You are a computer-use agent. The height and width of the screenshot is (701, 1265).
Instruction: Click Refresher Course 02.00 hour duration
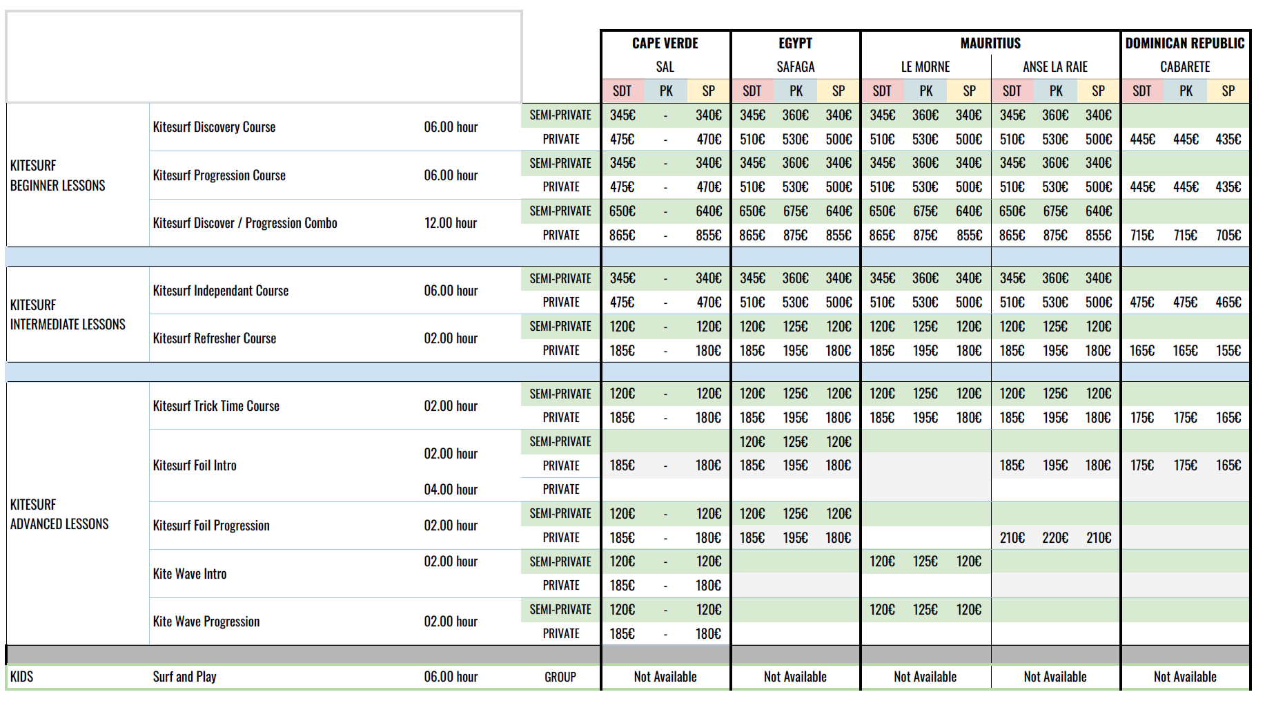(x=451, y=338)
